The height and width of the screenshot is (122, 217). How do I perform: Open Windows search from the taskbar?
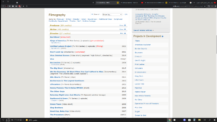click(210, 120)
